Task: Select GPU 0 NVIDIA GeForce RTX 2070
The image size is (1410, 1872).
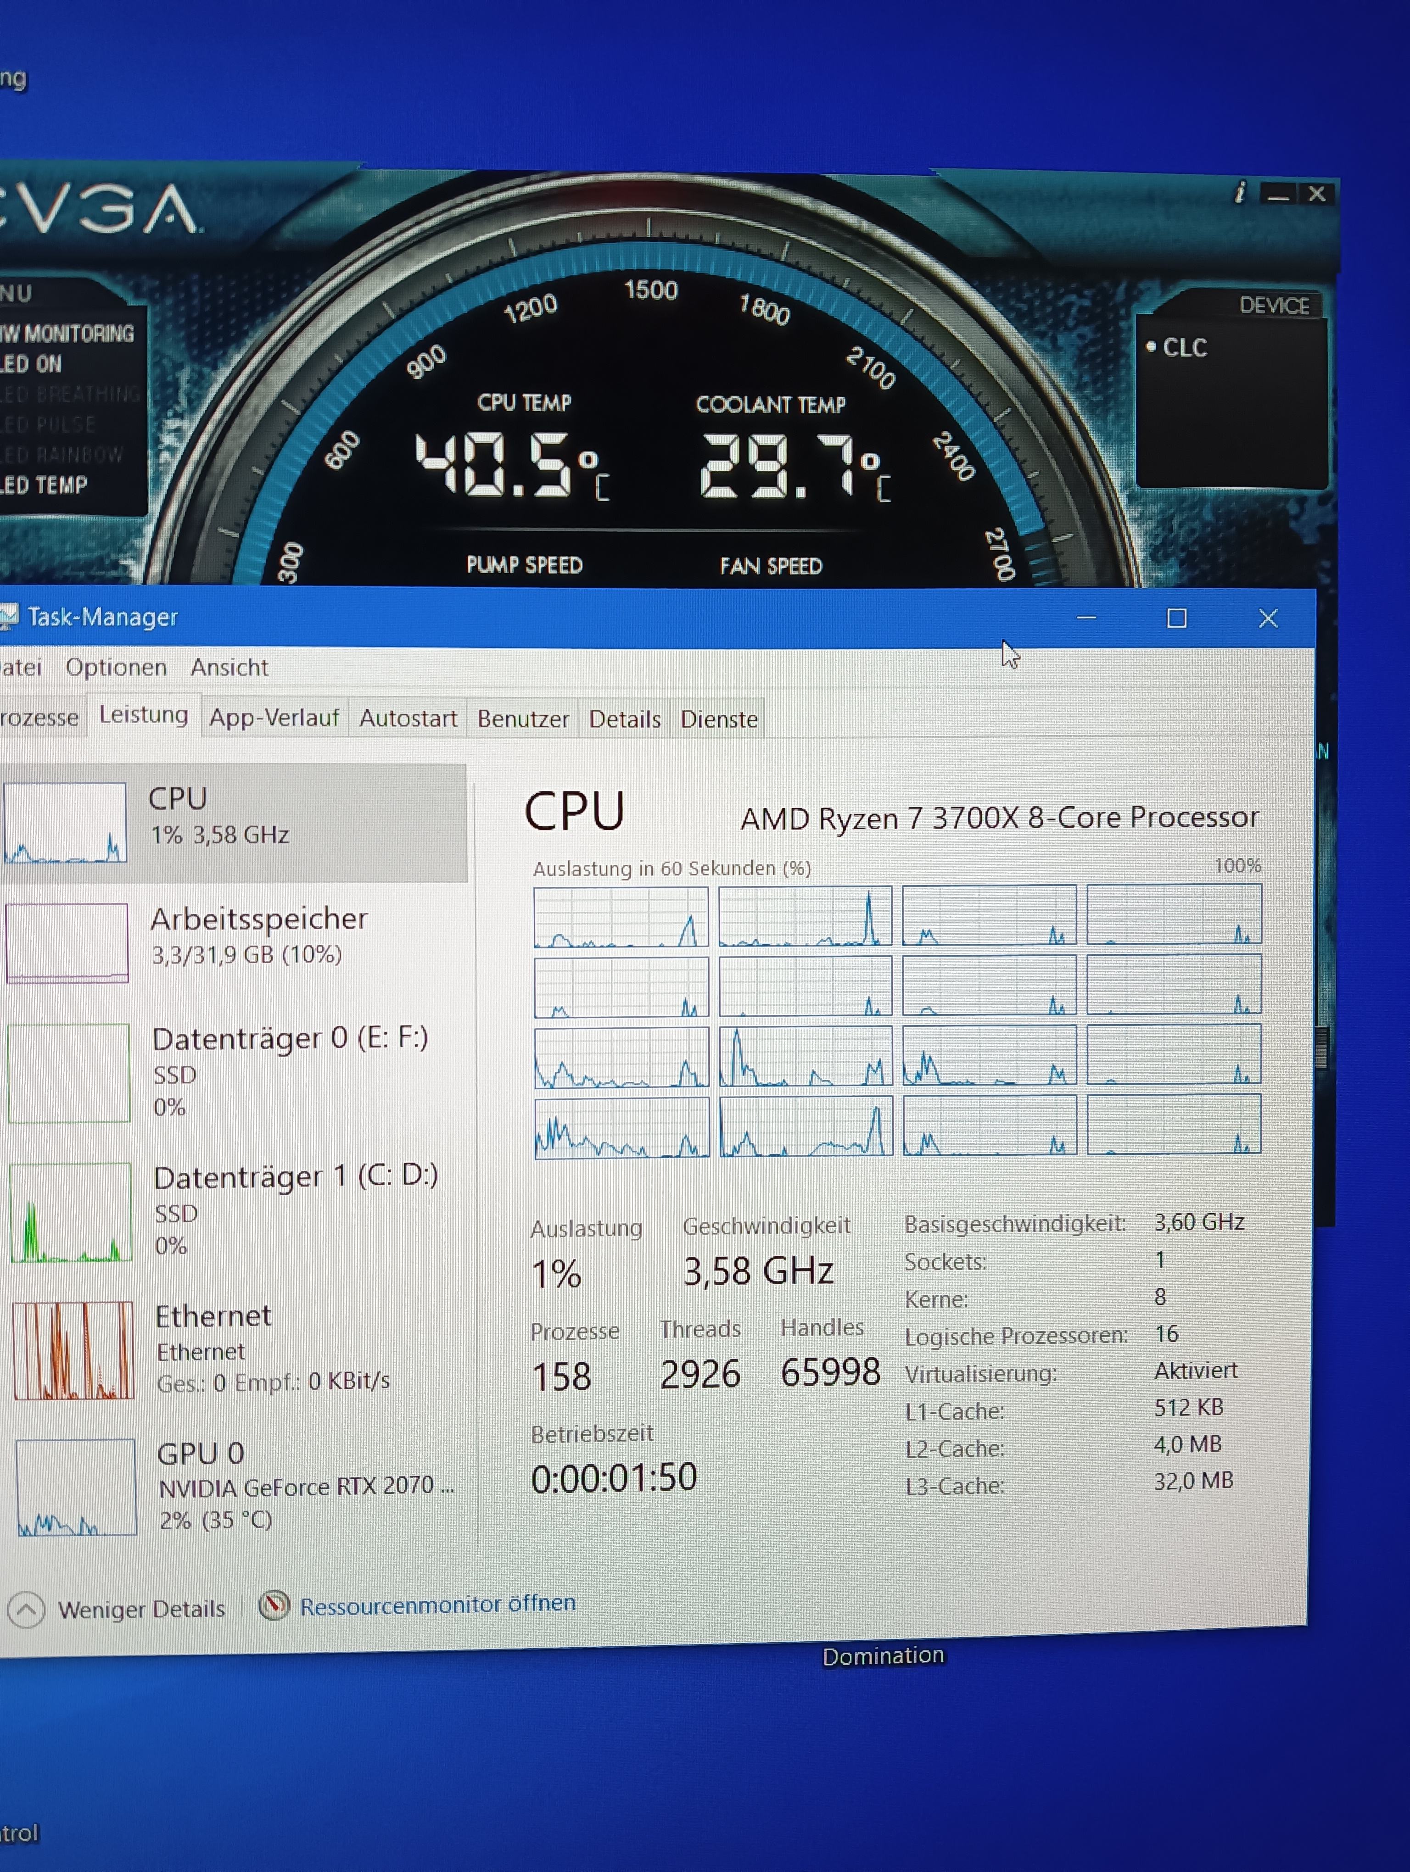Action: pos(242,1487)
